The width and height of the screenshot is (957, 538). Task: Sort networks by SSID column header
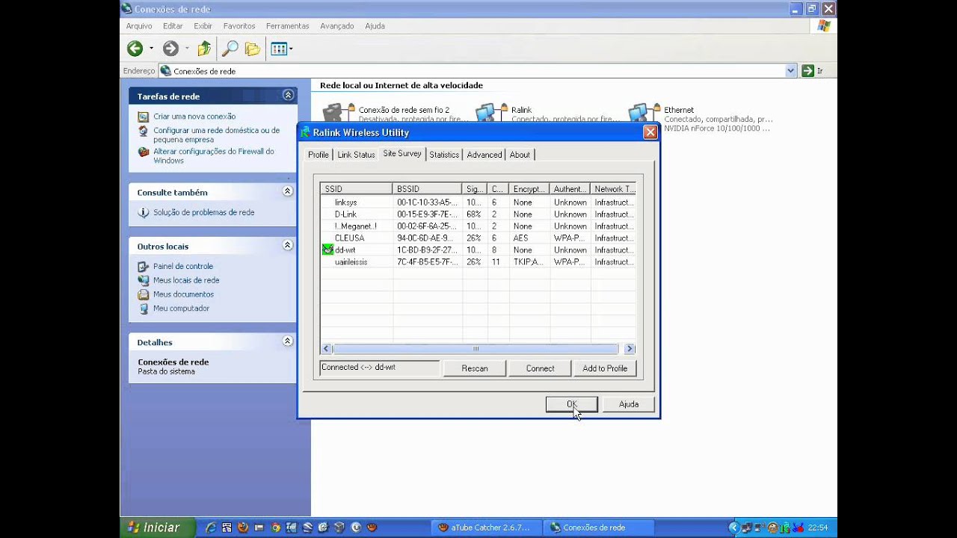(x=357, y=189)
